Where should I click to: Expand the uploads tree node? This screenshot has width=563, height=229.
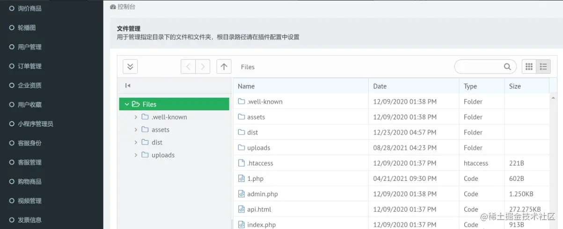click(136, 155)
